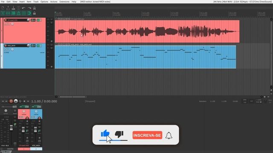Click the pan knob on pink mixer strip
273x153 pixels.
tap(24, 111)
